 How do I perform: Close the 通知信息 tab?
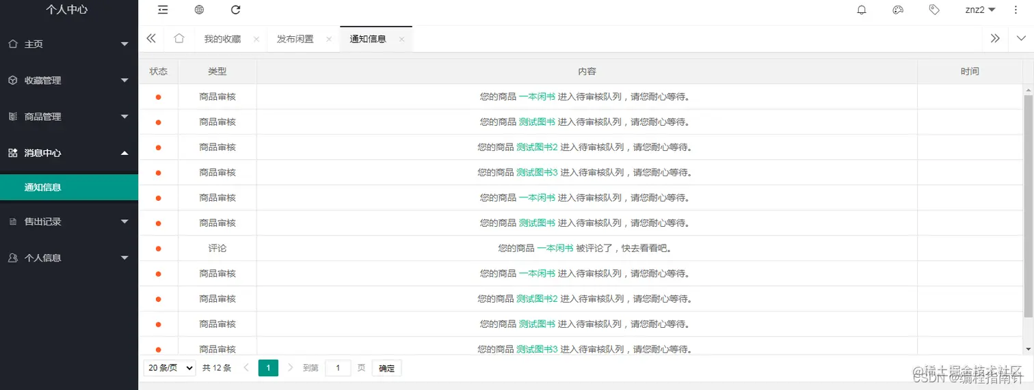coord(401,39)
